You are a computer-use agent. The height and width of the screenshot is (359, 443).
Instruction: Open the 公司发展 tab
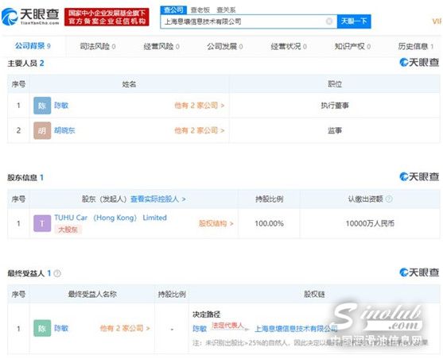point(224,46)
